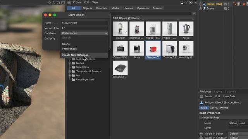
Task: Open the Structure tab in Attributes panel
Action: click(x=231, y=92)
